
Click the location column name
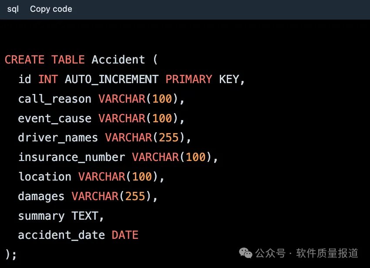coord(44,177)
